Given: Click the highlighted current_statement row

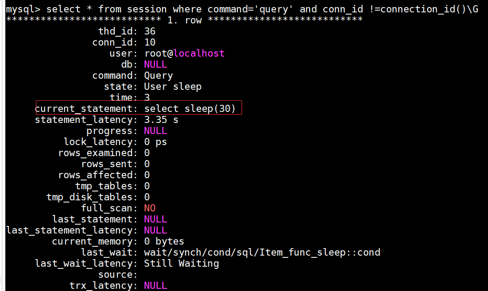Looking at the screenshot, I should 139,107.
